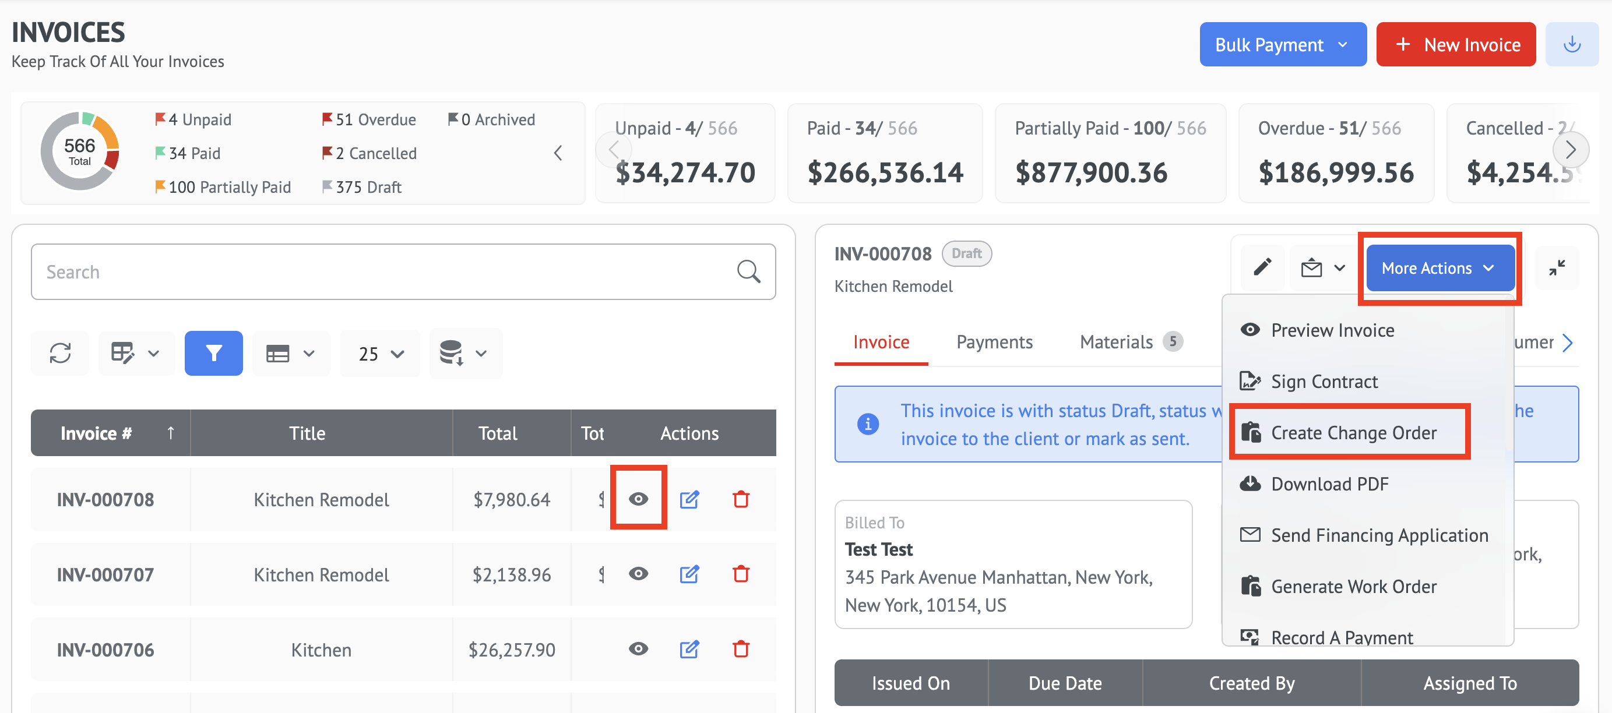View invoice INV-000708 using the eye icon

pos(638,499)
